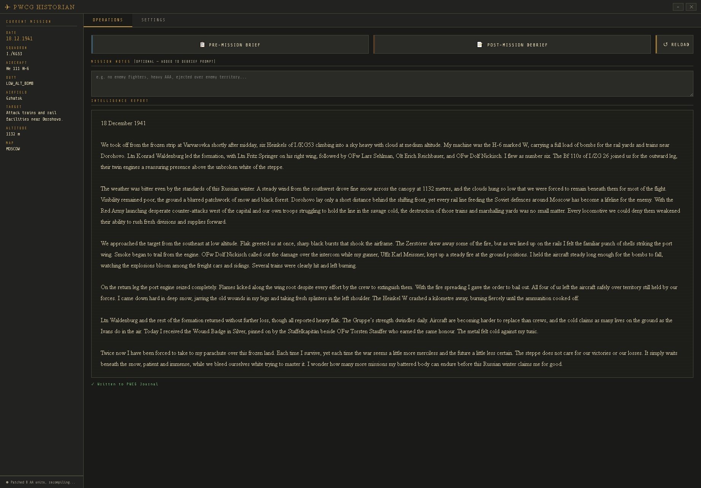
Task: Click the squadron value I./KG53
Action: pos(14,54)
